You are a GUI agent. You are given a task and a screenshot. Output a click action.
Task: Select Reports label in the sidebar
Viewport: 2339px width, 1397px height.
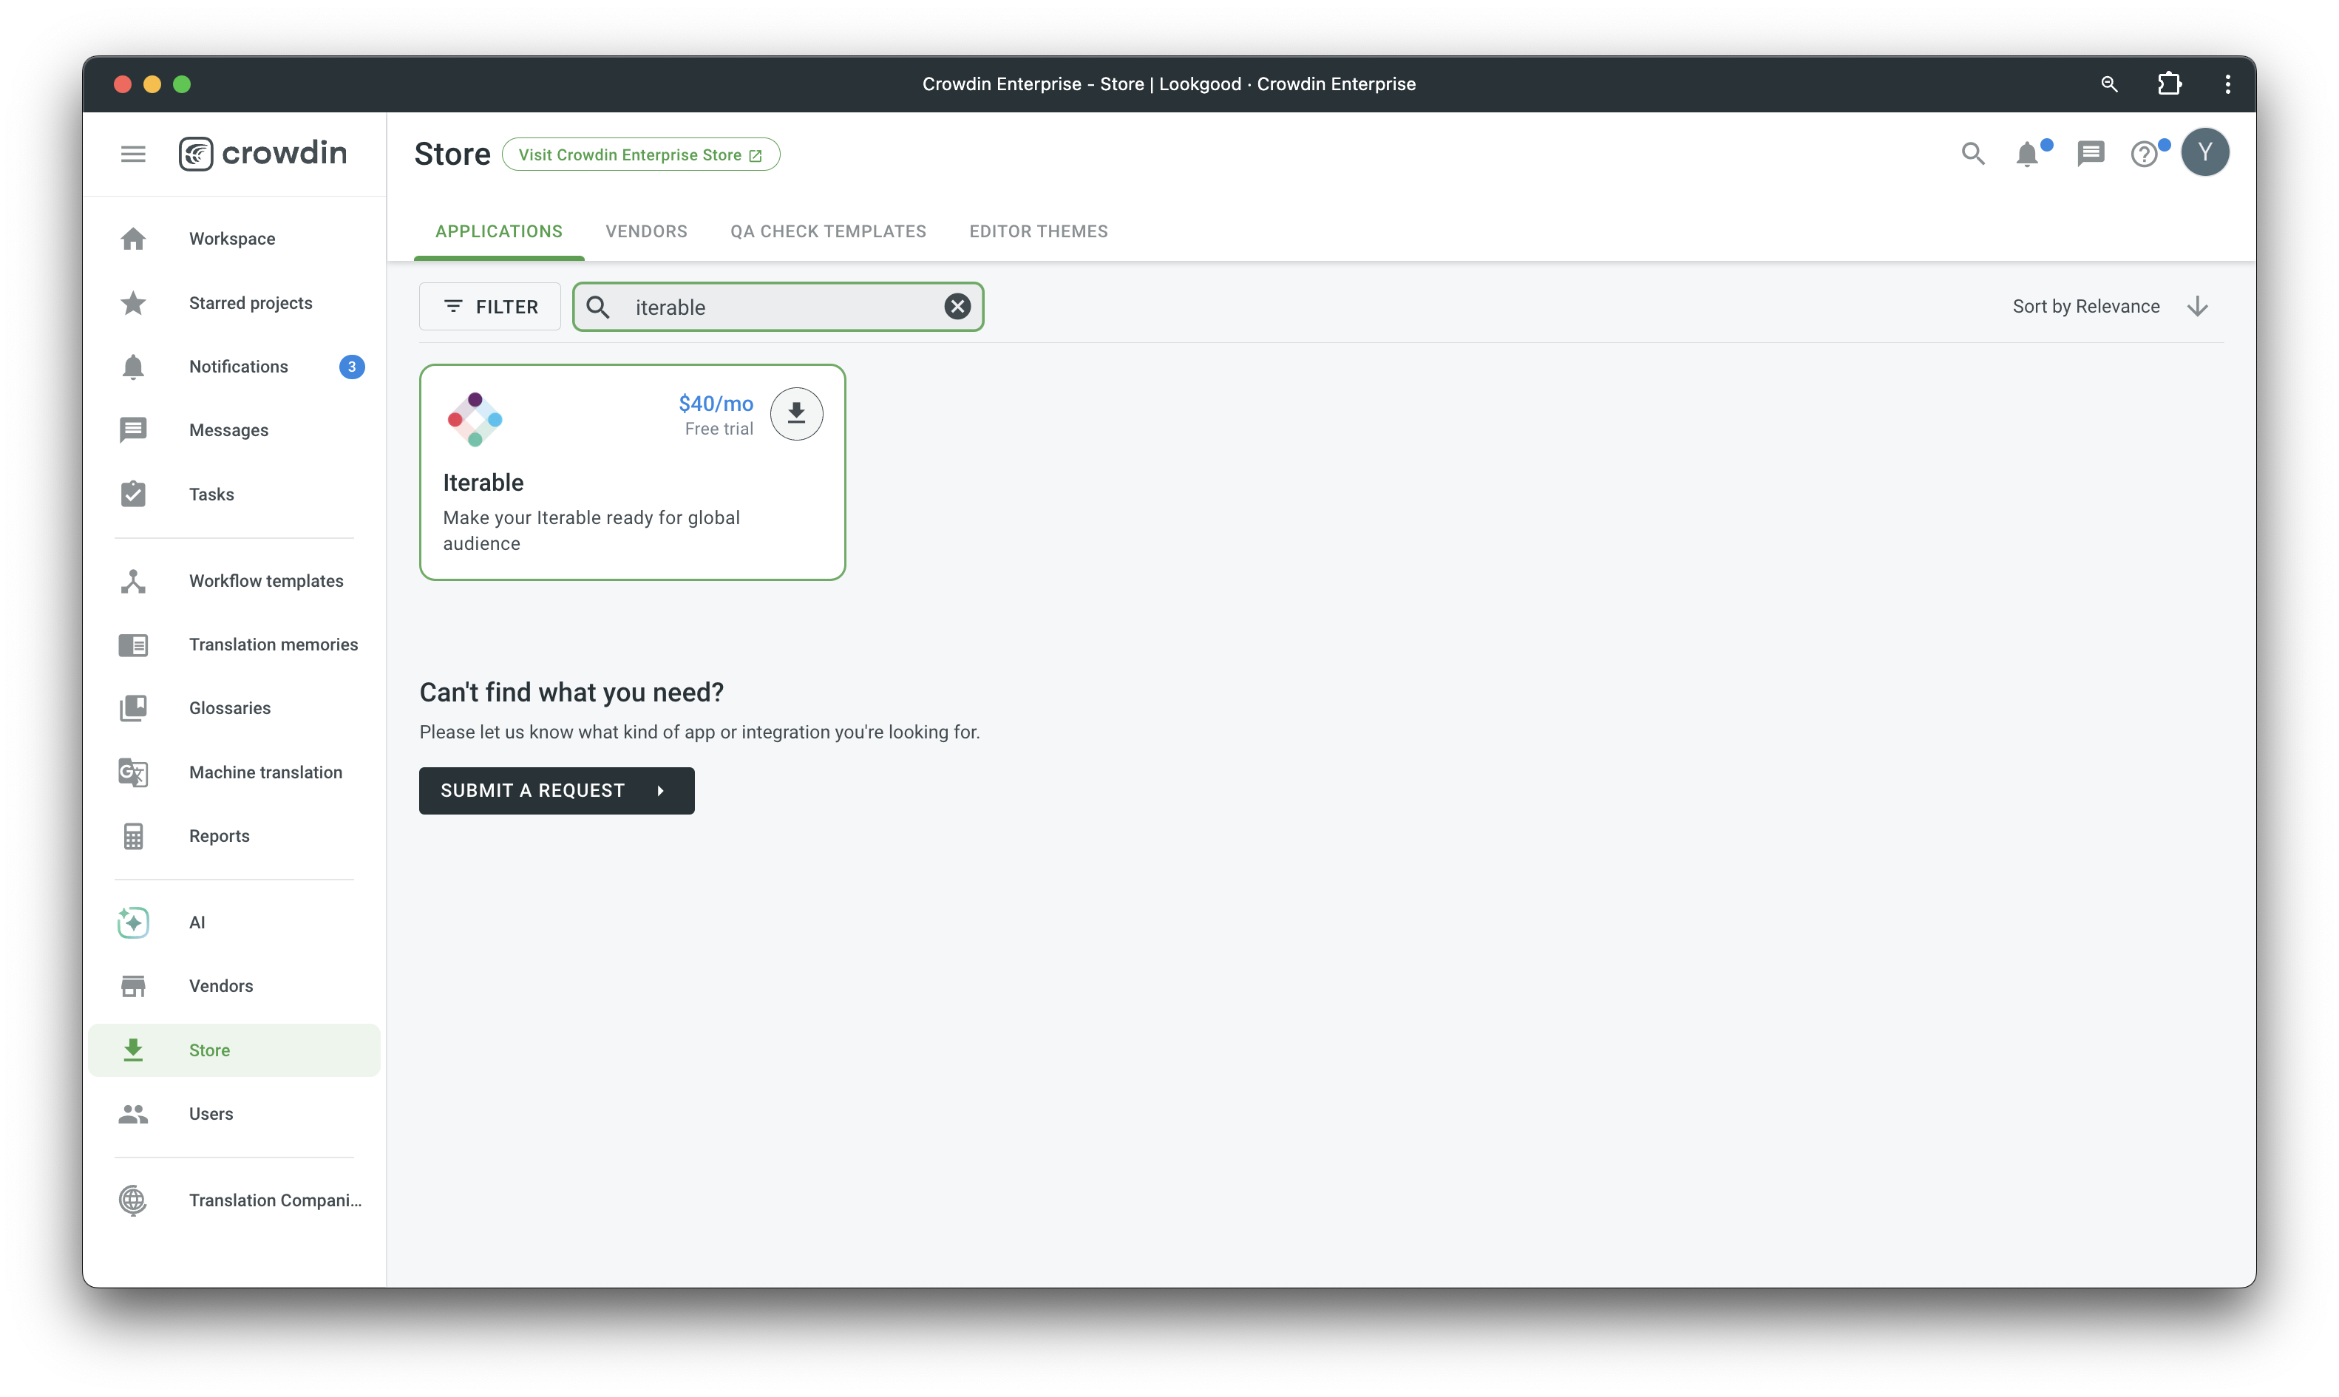coord(220,836)
